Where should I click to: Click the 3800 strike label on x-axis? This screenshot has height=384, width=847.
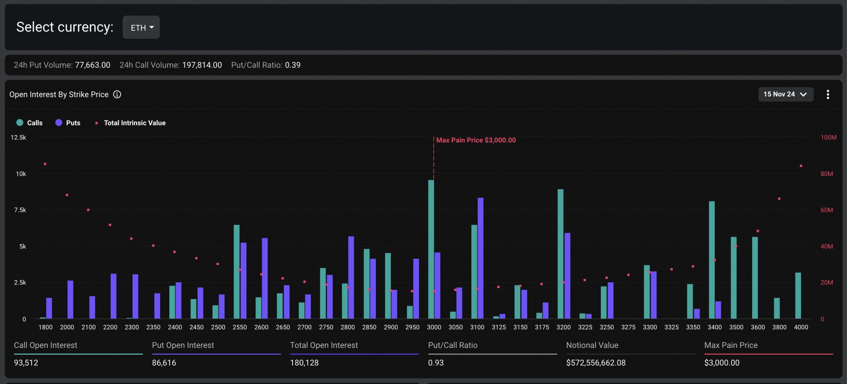pyautogui.click(x=780, y=327)
